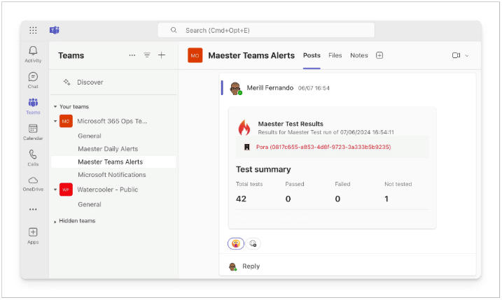Click the app launcher grid icon

pyautogui.click(x=33, y=30)
